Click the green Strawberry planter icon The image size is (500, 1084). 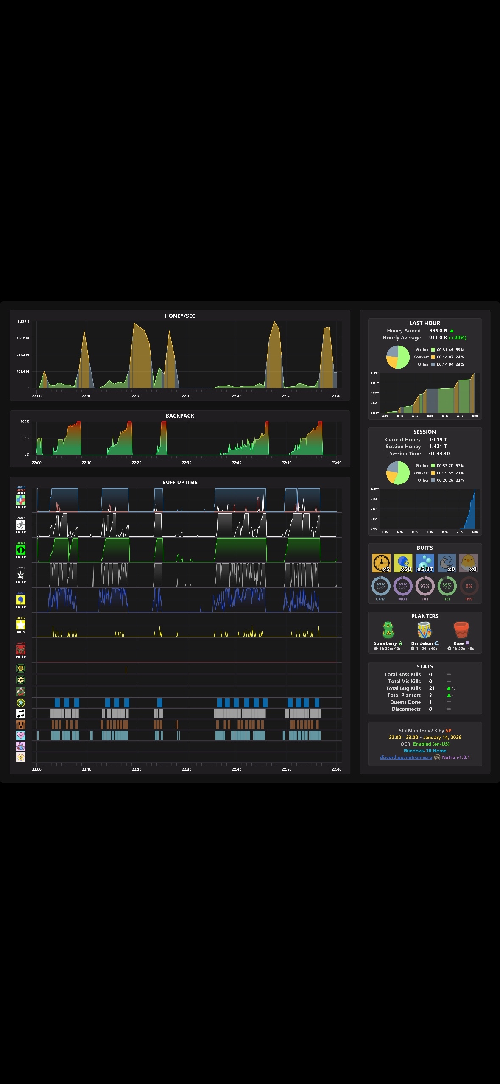(x=388, y=630)
